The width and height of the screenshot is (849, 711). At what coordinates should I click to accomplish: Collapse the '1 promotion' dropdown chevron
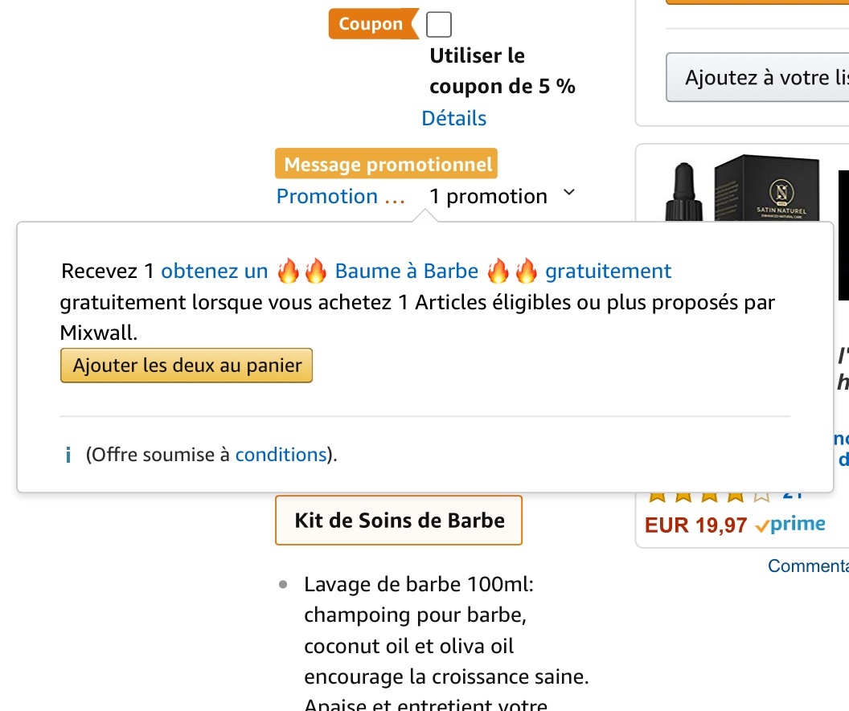click(x=569, y=193)
